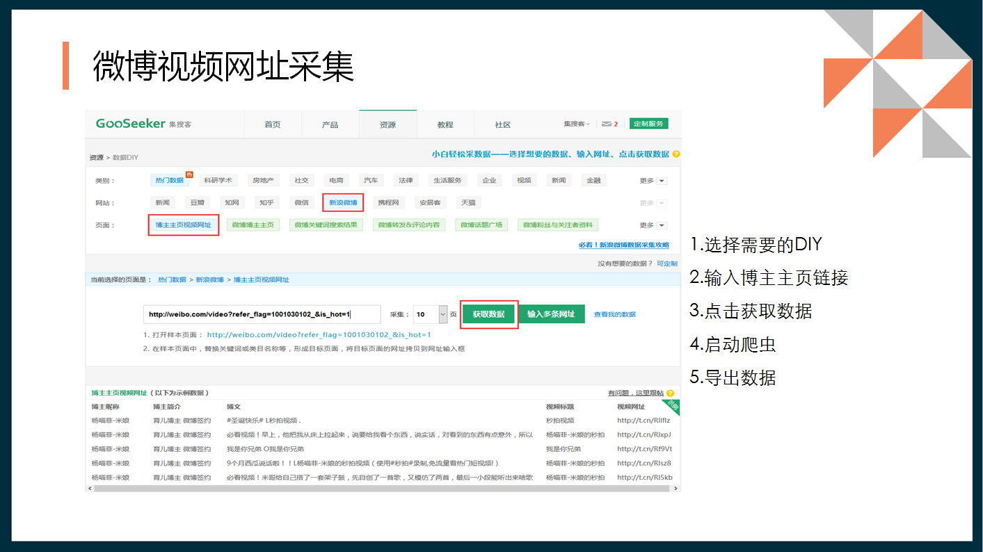Select the 金融 category

[593, 180]
